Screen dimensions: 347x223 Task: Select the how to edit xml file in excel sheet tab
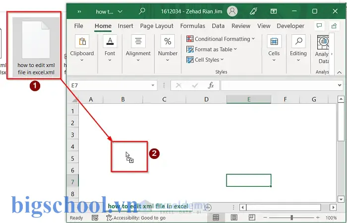[148, 207]
